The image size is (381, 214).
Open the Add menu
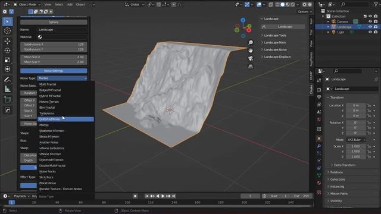pos(70,4)
